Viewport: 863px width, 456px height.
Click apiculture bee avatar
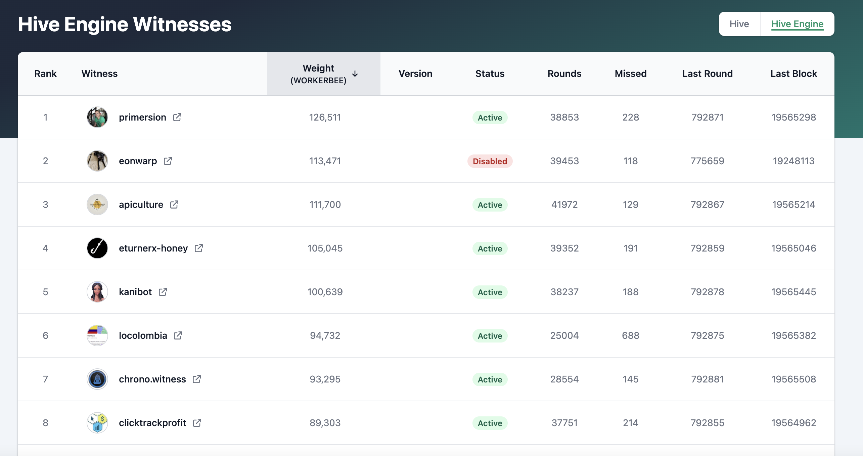[97, 204]
